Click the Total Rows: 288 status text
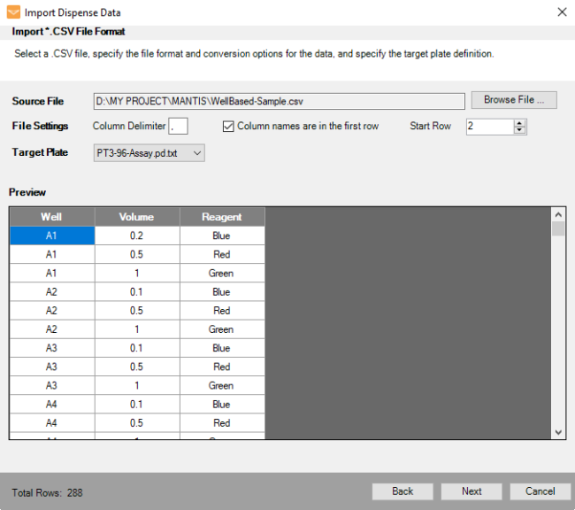Image resolution: width=575 pixels, height=510 pixels. point(47,492)
